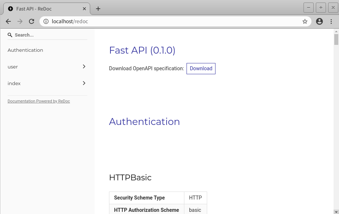Image resolution: width=339 pixels, height=214 pixels.
Task: Click the page reload icon
Action: tap(31, 21)
